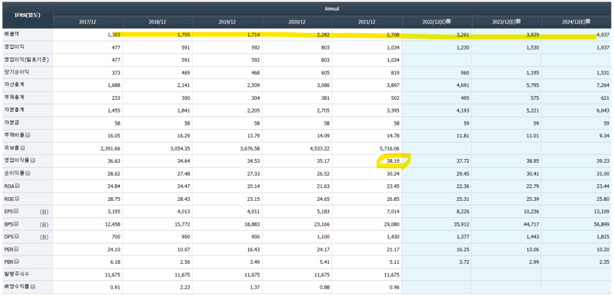Click the 2017/12 column header
The height and width of the screenshot is (295, 614).
click(x=88, y=22)
